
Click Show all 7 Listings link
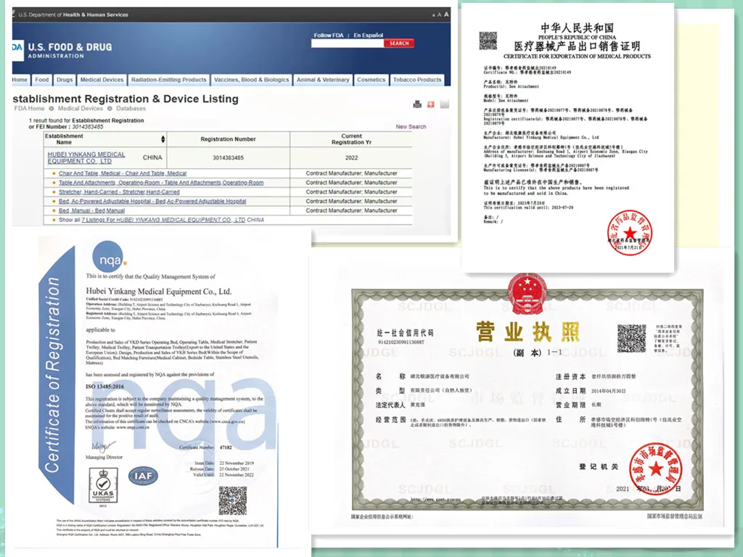161,220
